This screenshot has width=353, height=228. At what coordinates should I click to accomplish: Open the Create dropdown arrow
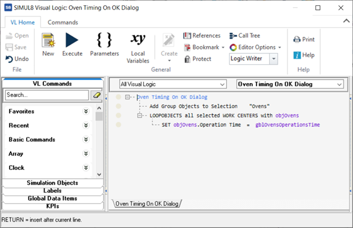pos(169,61)
